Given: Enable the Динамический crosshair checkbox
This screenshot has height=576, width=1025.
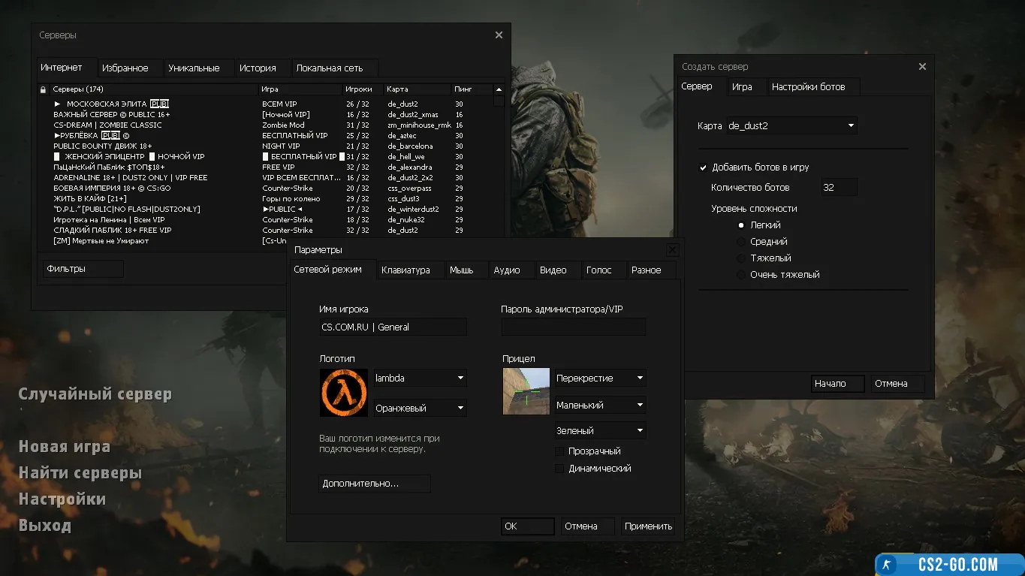Looking at the screenshot, I should pos(559,469).
